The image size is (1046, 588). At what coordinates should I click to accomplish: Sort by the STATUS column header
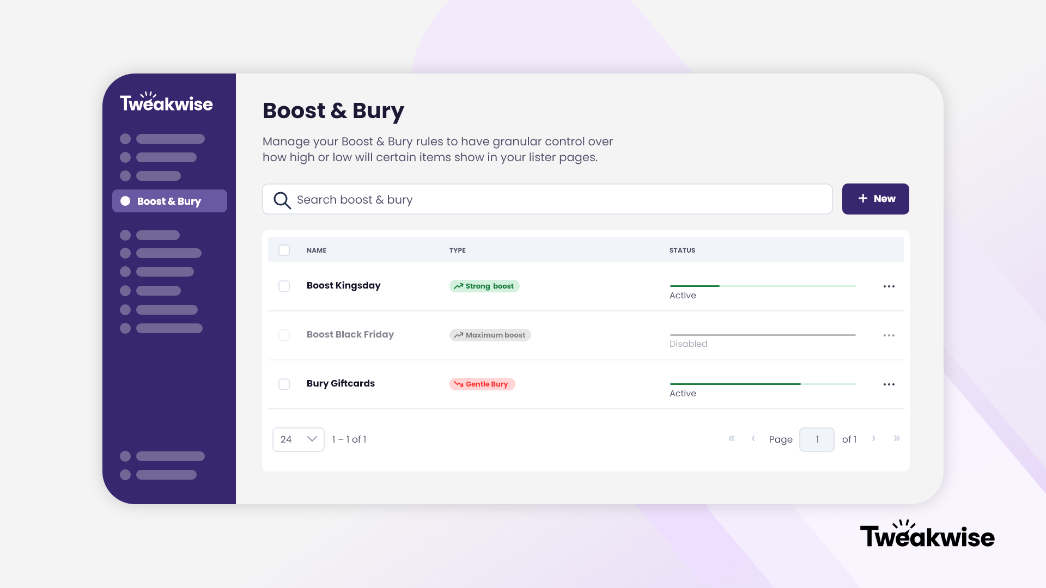[683, 250]
